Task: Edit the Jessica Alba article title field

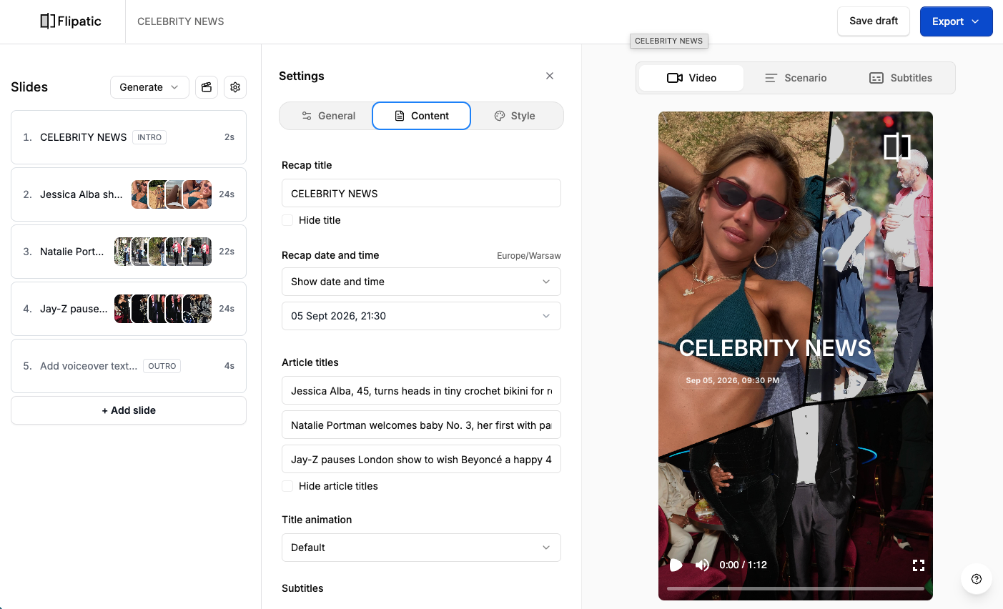Action: 421,390
